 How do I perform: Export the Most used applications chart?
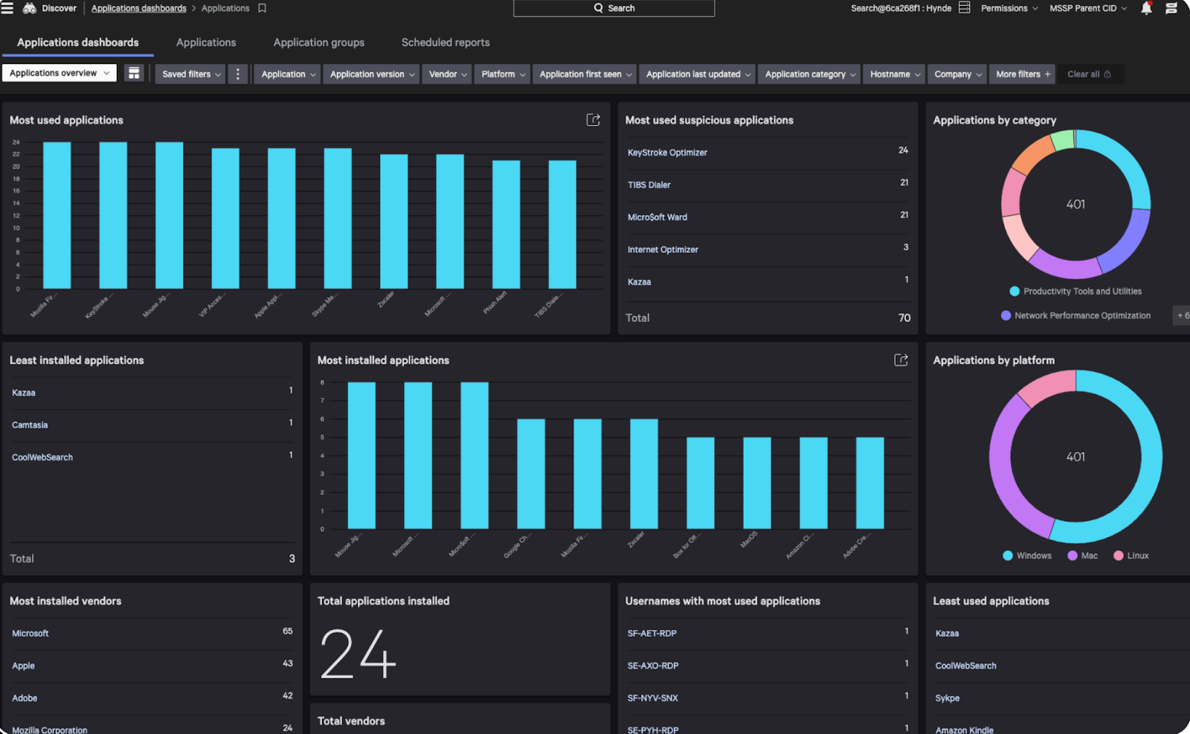(593, 120)
